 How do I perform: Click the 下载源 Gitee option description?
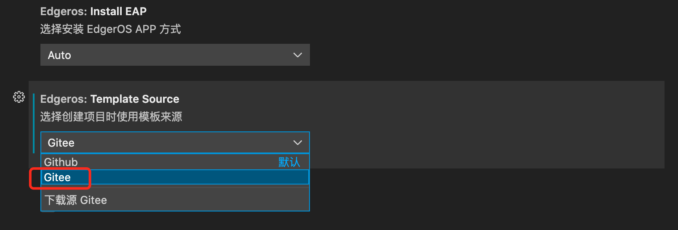(76, 200)
